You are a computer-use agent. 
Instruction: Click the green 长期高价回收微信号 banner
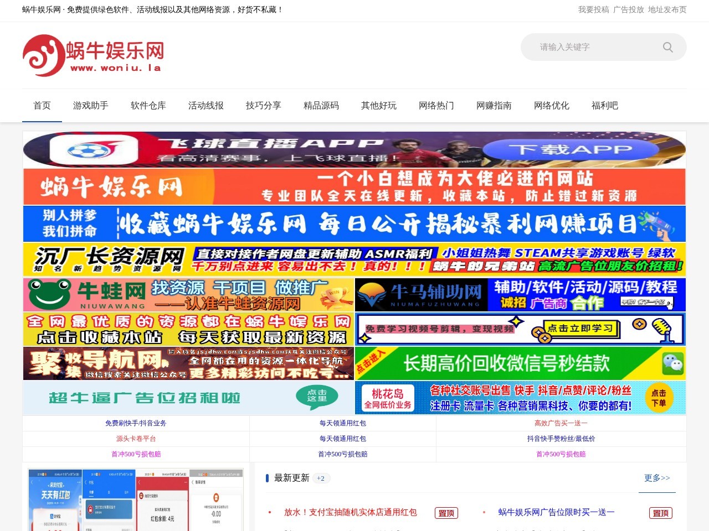[521, 363]
